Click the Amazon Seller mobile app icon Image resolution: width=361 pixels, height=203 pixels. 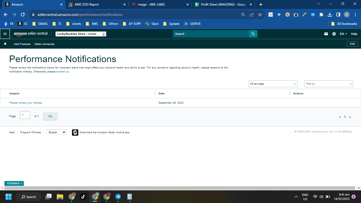coord(75,132)
